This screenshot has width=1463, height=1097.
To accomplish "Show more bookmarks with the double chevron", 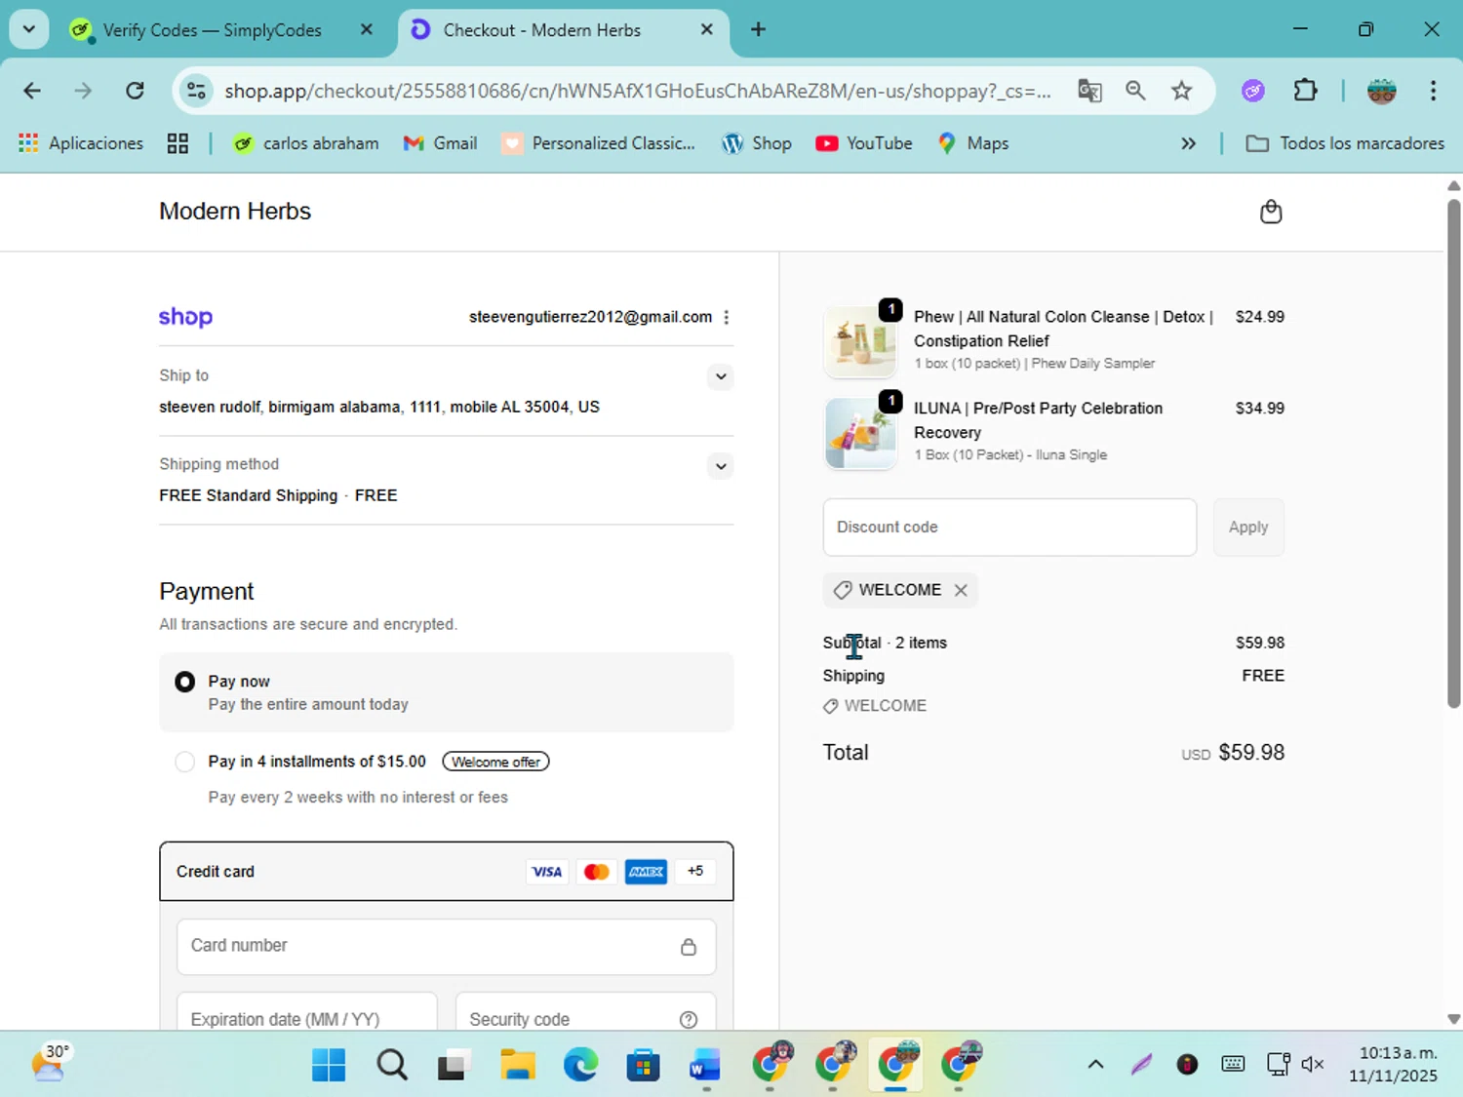I will (1188, 143).
